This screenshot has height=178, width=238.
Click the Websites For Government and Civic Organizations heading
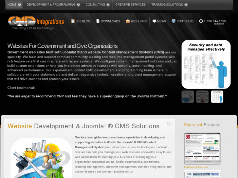click(63, 46)
